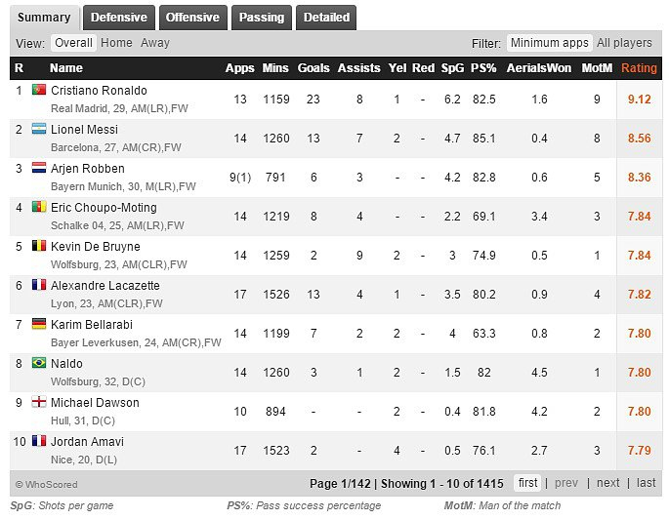Viewport: 669px width, 520px height.
Task: Open Naldo's player page
Action: (x=67, y=364)
